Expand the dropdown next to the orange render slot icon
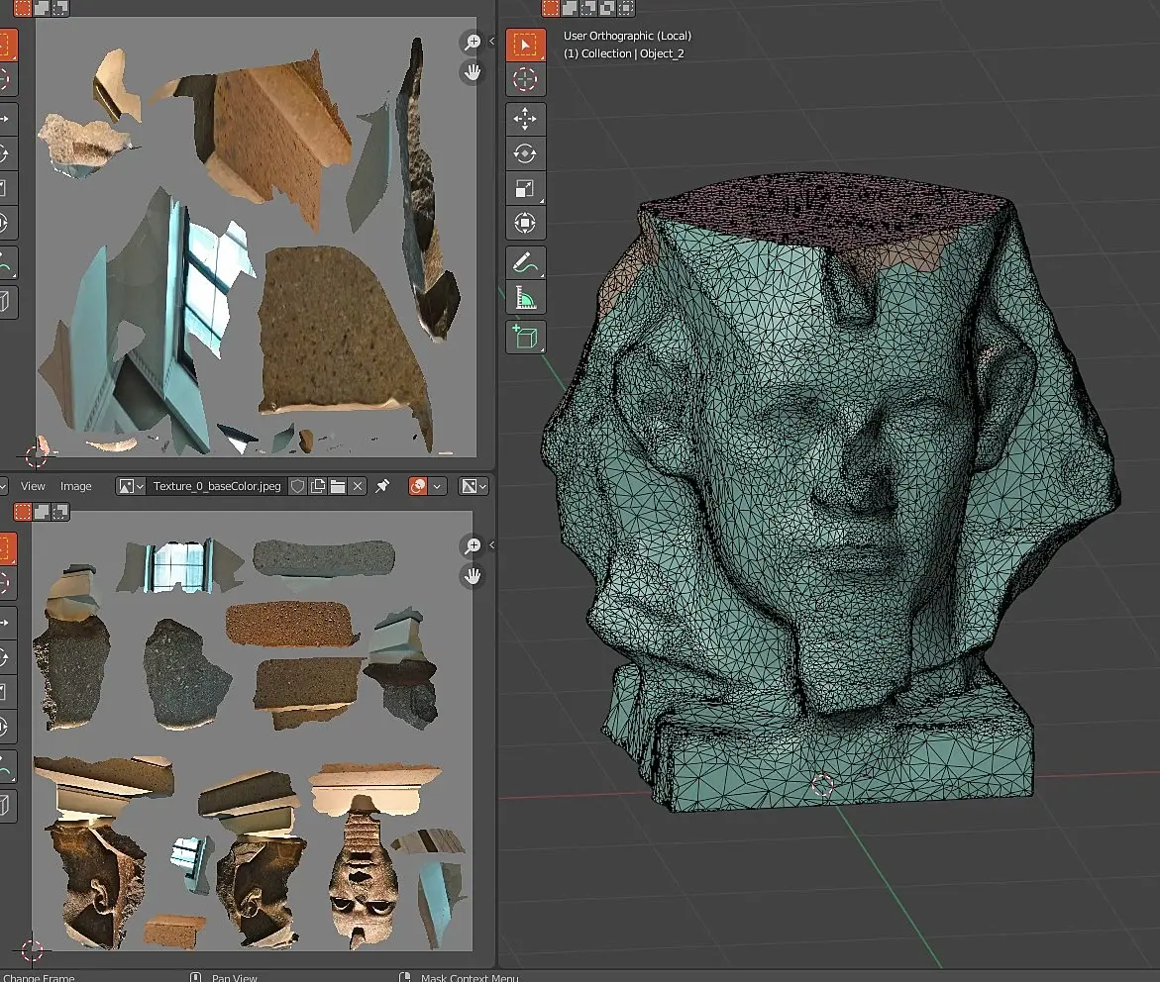The image size is (1160, 982). (437, 486)
